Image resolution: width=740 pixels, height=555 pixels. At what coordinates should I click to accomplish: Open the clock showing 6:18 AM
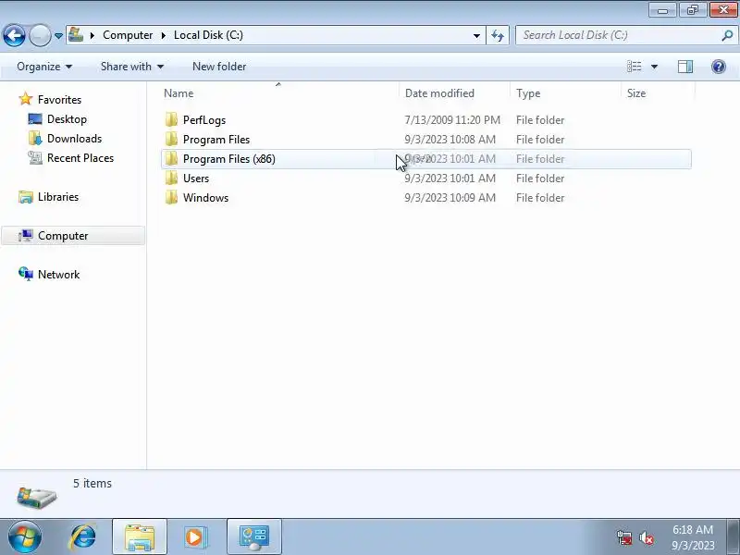coord(693,537)
